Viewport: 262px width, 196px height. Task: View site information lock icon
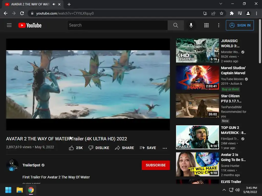pos(32,13)
